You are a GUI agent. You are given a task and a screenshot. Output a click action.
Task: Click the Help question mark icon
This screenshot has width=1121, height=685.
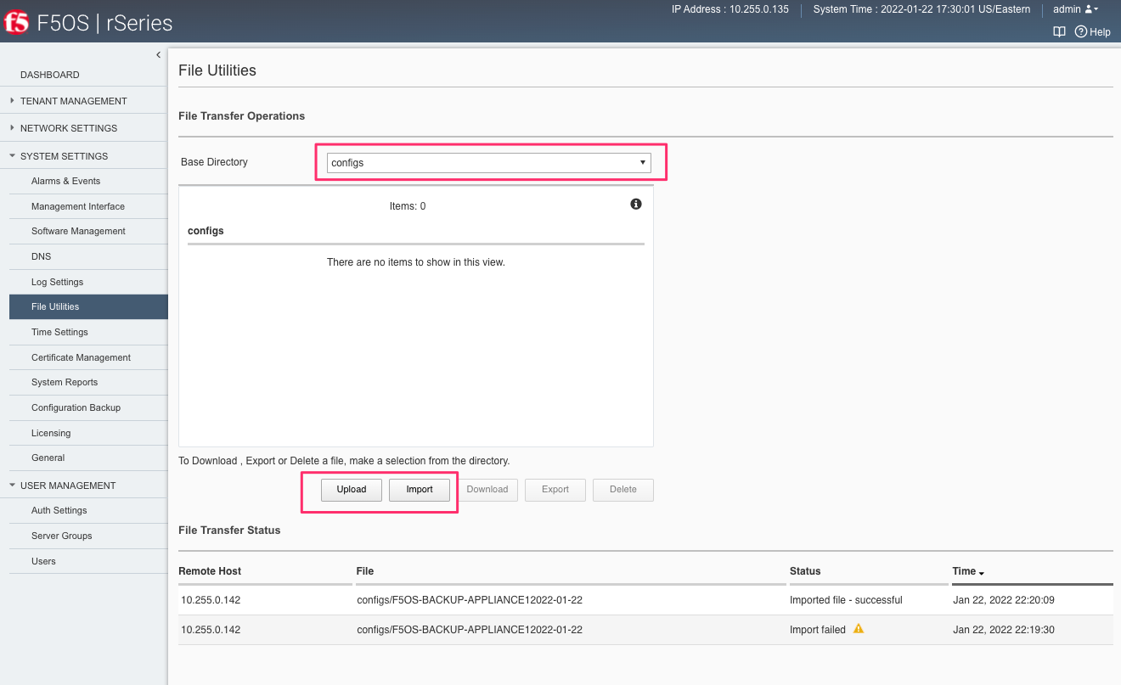[x=1081, y=32]
